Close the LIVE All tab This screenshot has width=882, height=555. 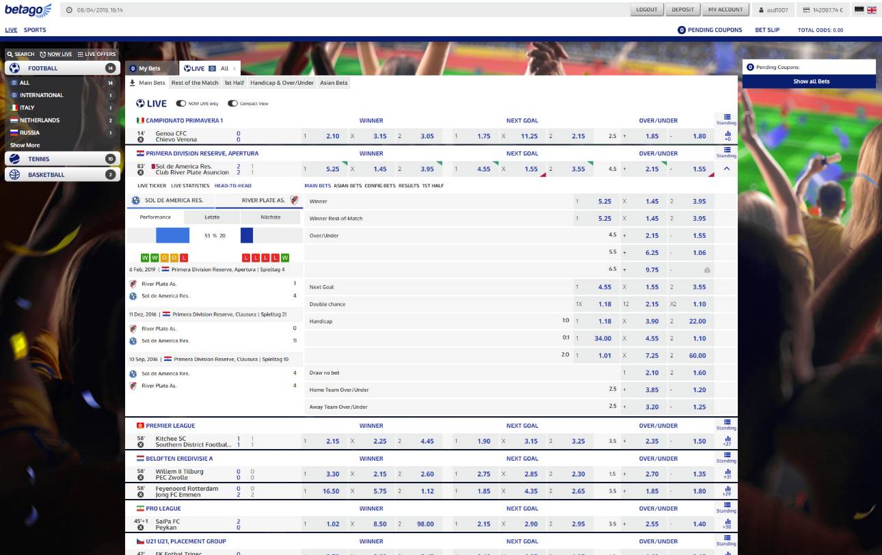235,68
